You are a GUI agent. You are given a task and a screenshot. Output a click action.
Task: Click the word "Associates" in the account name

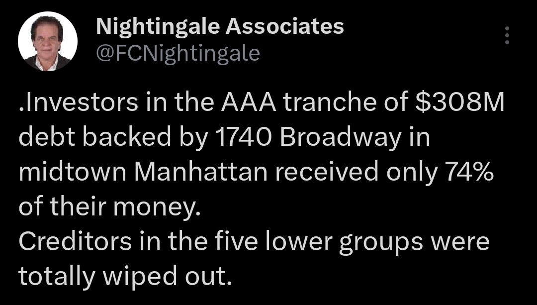[x=285, y=27]
